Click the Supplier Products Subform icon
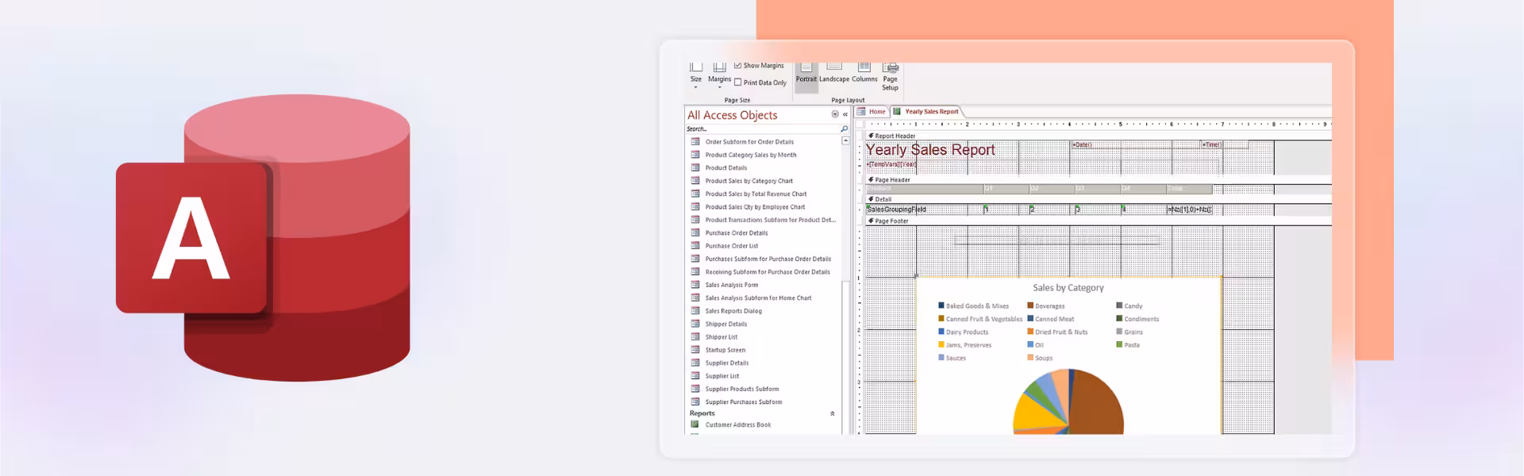 point(695,389)
